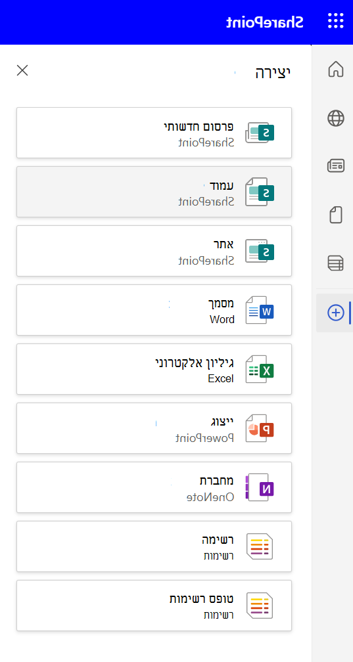Screen dimensions: 353x662
Task: Select the Create plus icon
Action: point(336,313)
